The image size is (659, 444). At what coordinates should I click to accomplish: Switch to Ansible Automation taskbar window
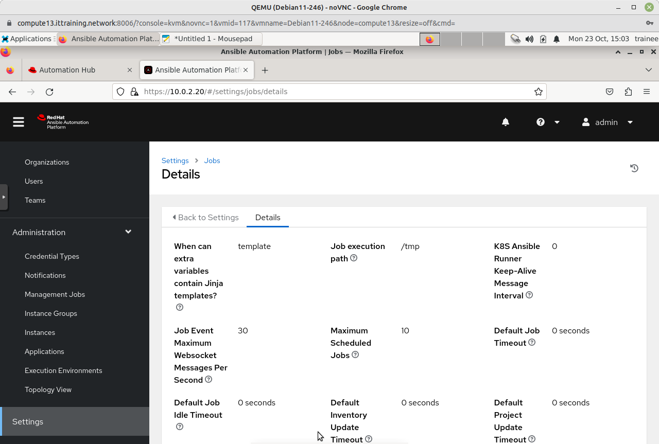tap(108, 39)
